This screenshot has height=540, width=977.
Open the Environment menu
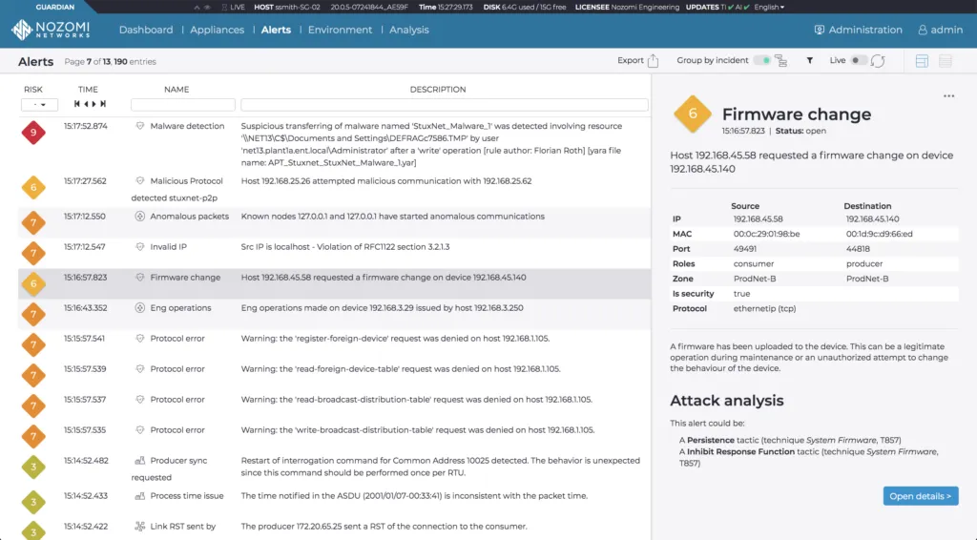pyautogui.click(x=340, y=30)
